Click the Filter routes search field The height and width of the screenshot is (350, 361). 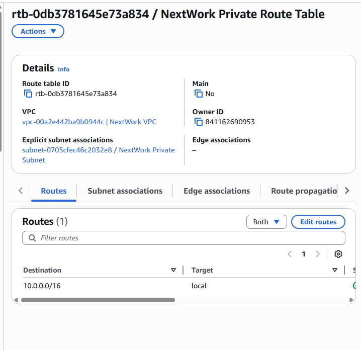(184, 238)
